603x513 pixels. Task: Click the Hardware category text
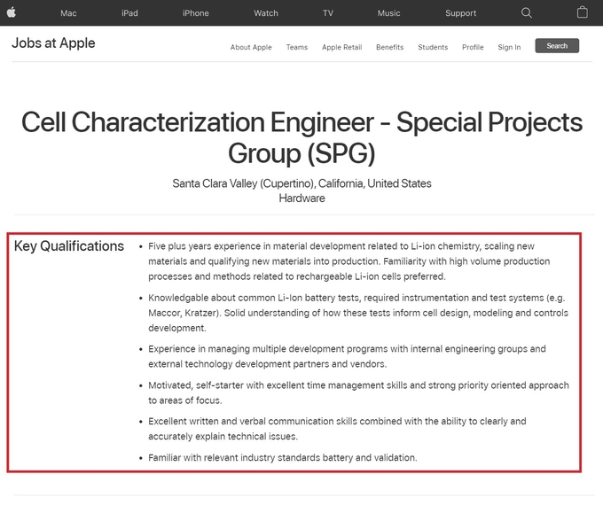pyautogui.click(x=301, y=198)
